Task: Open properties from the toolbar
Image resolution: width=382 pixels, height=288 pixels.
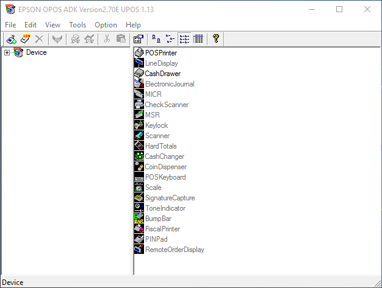Action: pyautogui.click(x=138, y=39)
